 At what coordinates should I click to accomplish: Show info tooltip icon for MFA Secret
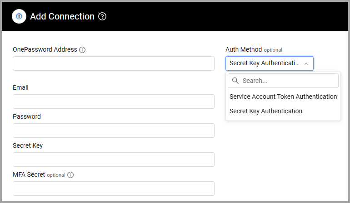(70, 175)
